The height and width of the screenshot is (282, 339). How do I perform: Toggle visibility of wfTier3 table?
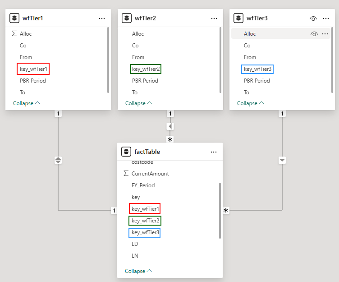point(313,18)
